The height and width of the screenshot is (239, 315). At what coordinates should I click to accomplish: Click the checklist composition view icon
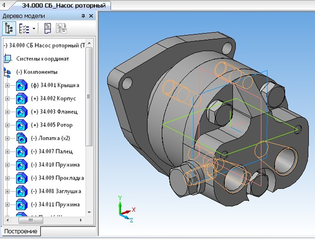[x=24, y=29]
